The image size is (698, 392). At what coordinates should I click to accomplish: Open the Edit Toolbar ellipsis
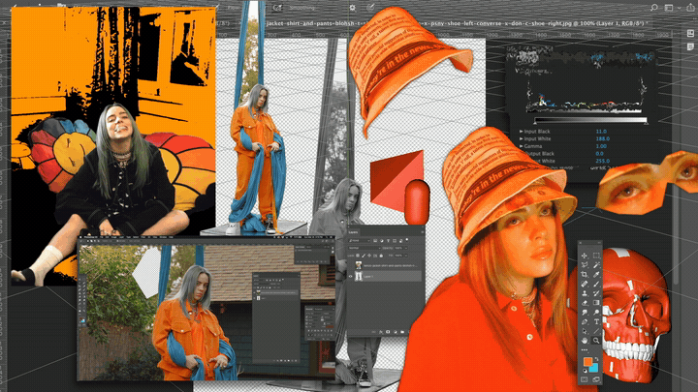585,349
